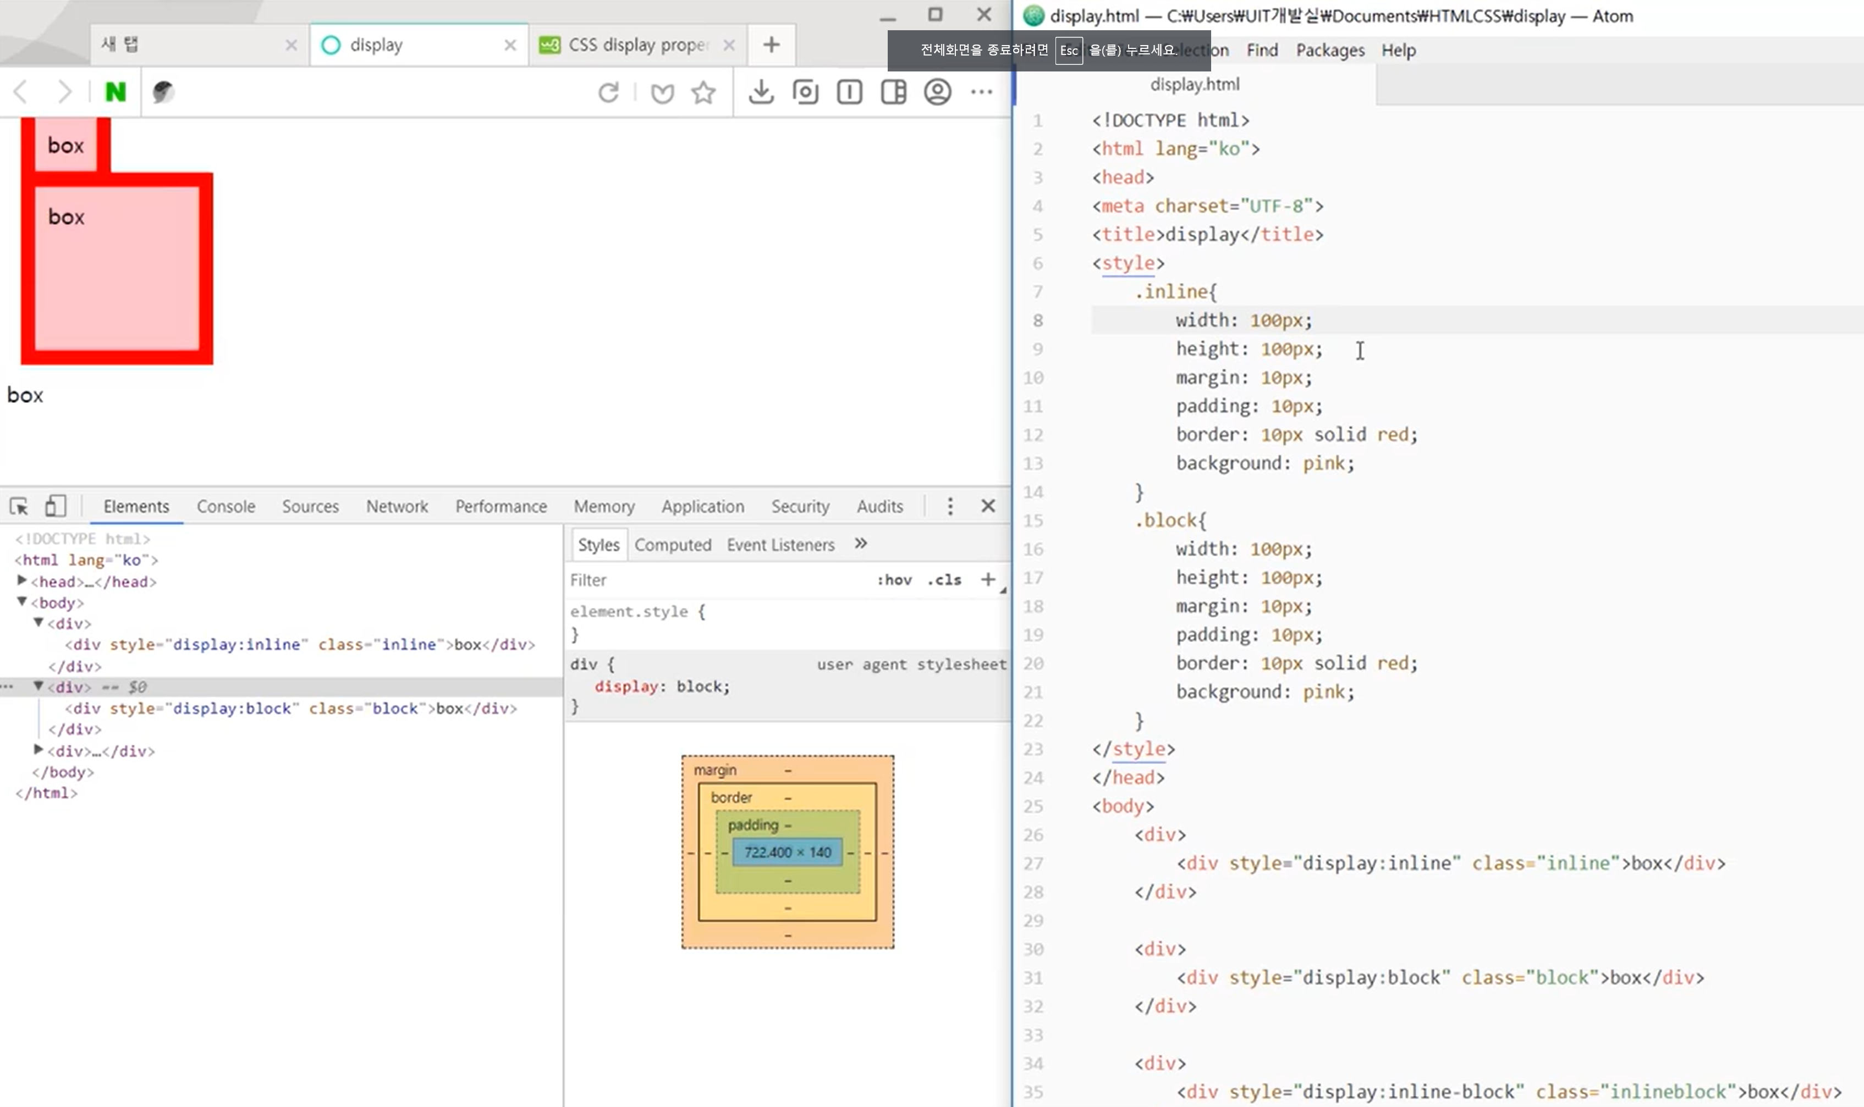This screenshot has width=1864, height=1107.
Task: Switch to the Console tab
Action: (x=226, y=507)
